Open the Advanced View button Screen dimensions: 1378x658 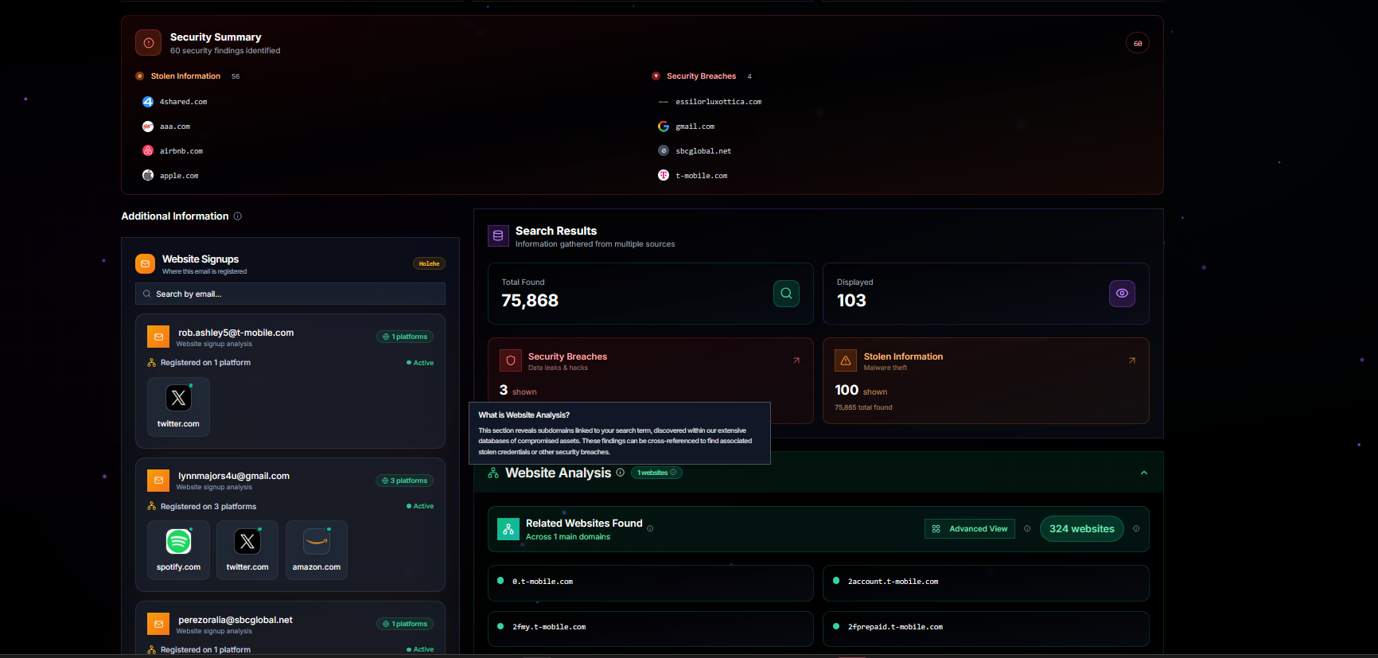pyautogui.click(x=970, y=529)
